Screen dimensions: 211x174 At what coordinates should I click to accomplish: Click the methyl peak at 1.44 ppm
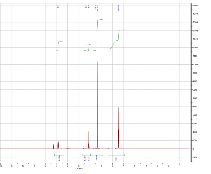(x=119, y=128)
